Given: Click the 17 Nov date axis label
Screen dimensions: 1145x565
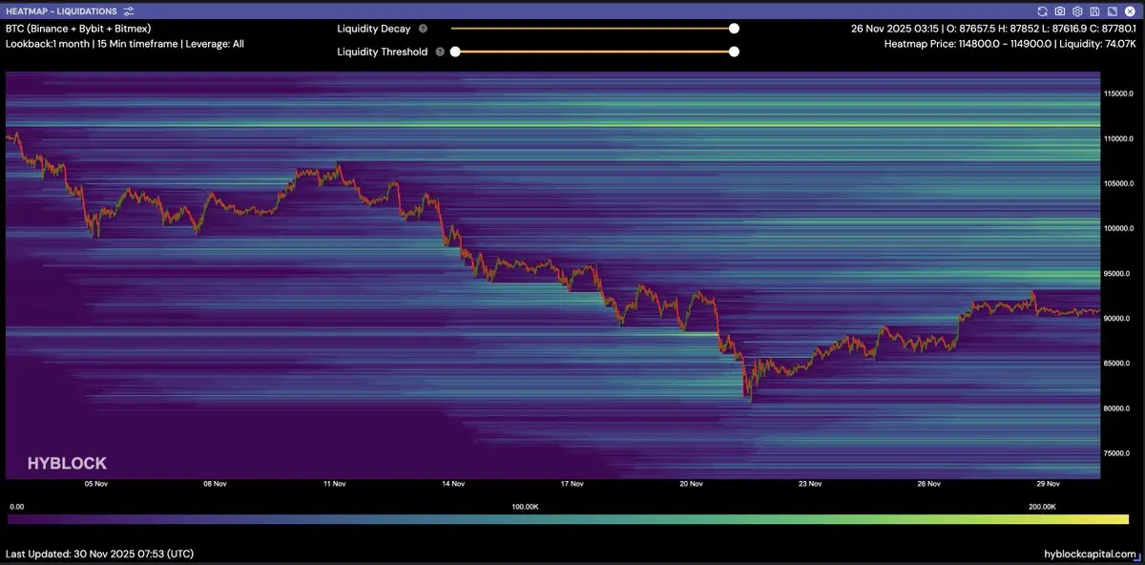Looking at the screenshot, I should tap(572, 484).
